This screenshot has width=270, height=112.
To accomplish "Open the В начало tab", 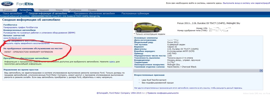I will (x=8, y=10).
